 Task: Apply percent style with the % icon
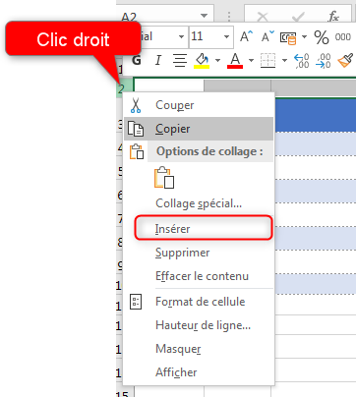click(x=322, y=37)
